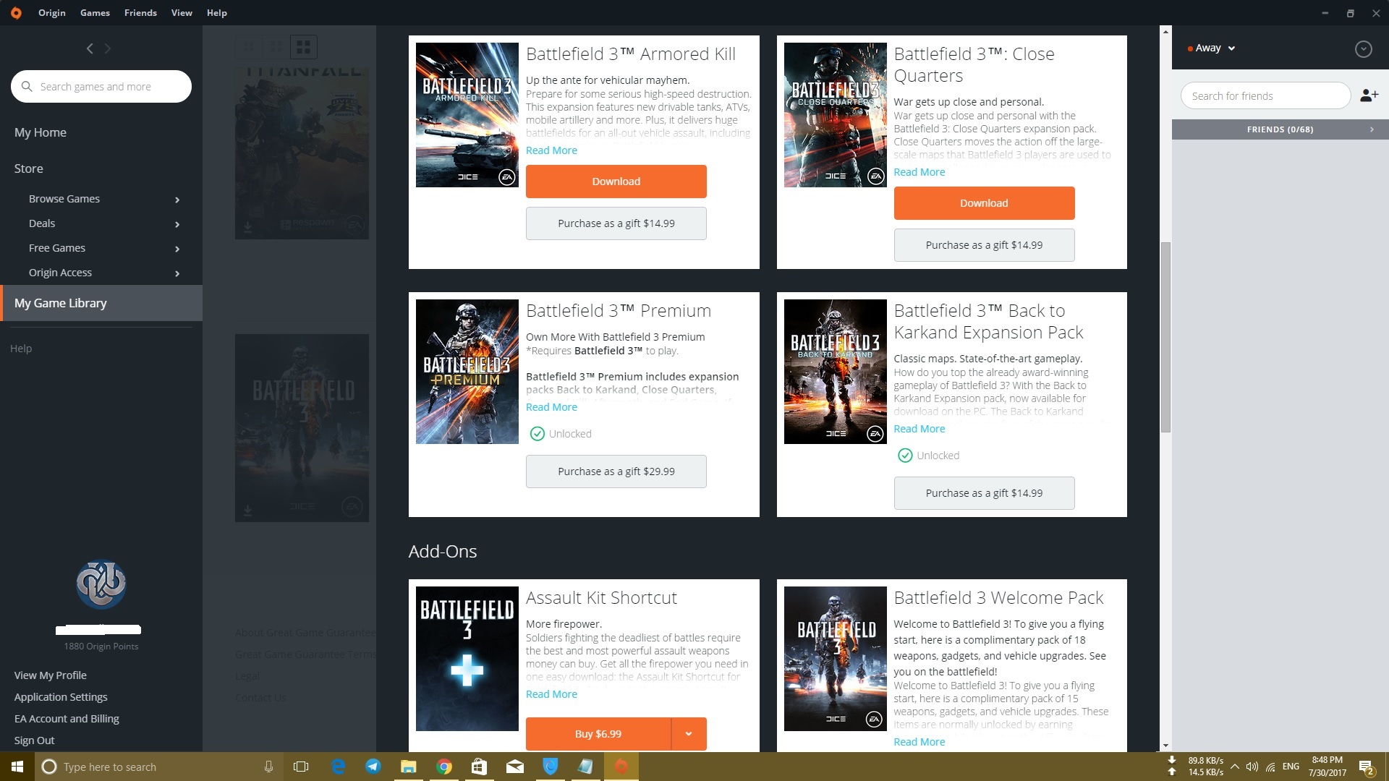Click the add friend icon

coord(1369,95)
